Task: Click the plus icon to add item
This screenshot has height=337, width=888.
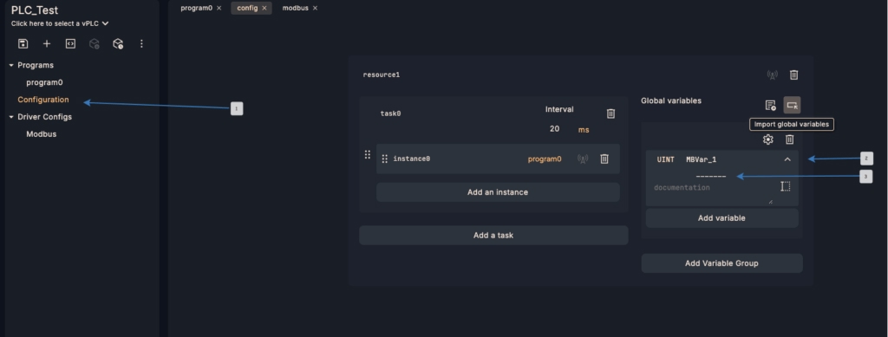Action: pyautogui.click(x=47, y=43)
